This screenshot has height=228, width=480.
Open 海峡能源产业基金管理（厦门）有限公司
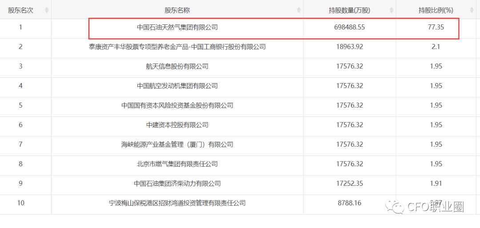click(x=177, y=144)
